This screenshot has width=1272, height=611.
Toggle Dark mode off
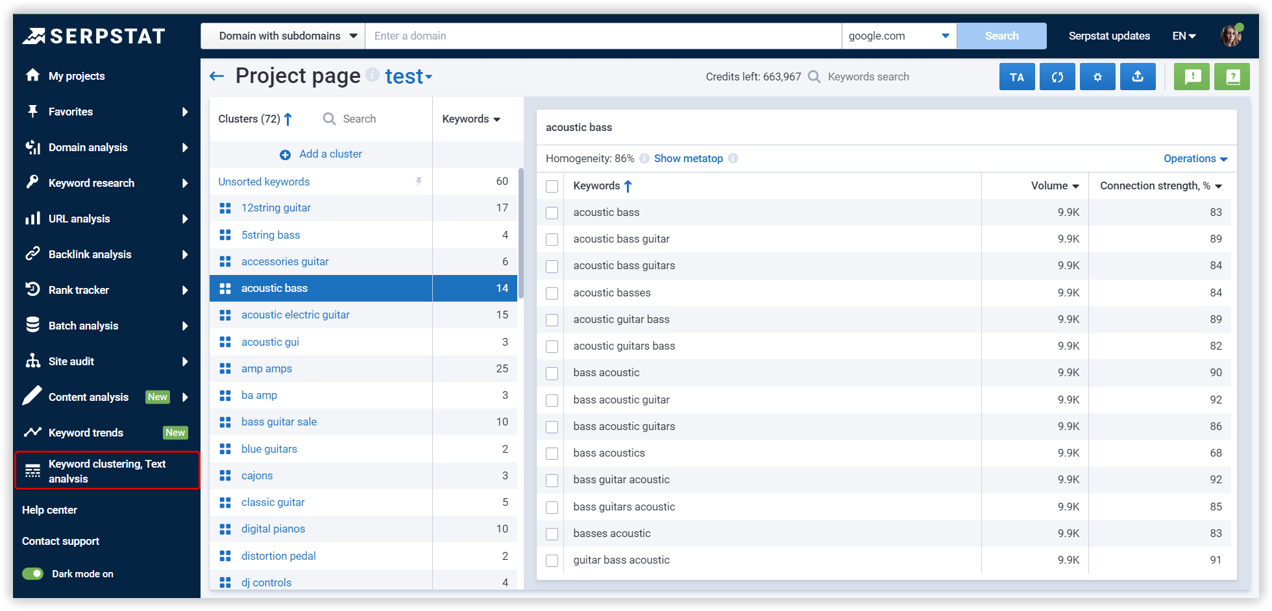tap(32, 573)
